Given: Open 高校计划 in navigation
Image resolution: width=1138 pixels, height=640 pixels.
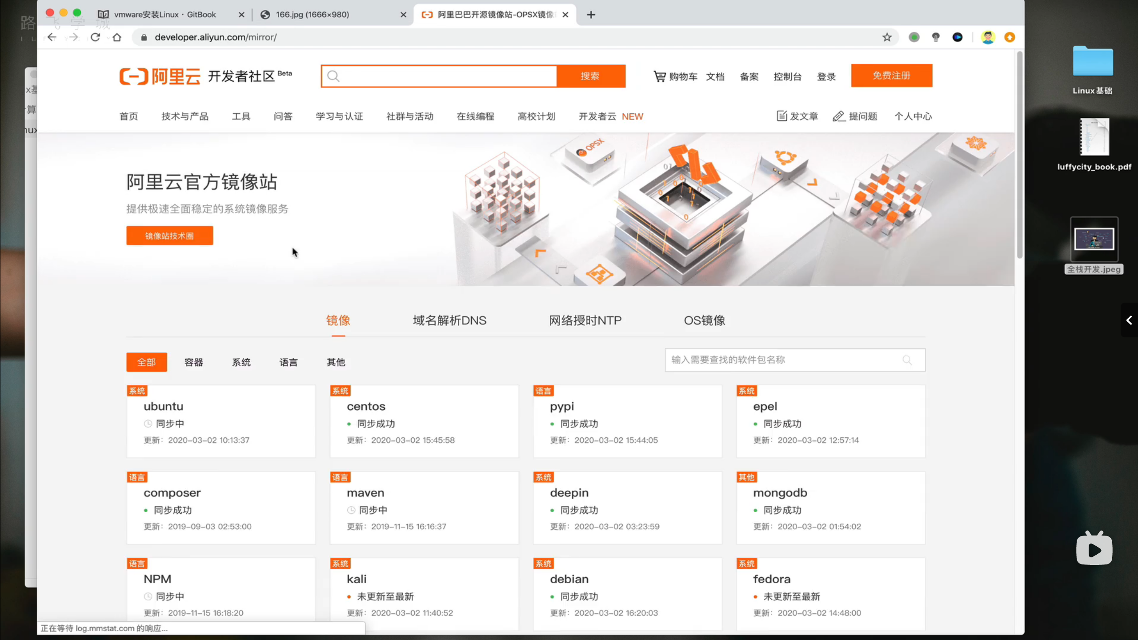Looking at the screenshot, I should pos(537,116).
